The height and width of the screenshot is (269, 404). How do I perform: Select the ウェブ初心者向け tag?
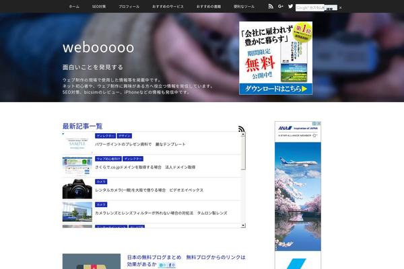coord(108,159)
